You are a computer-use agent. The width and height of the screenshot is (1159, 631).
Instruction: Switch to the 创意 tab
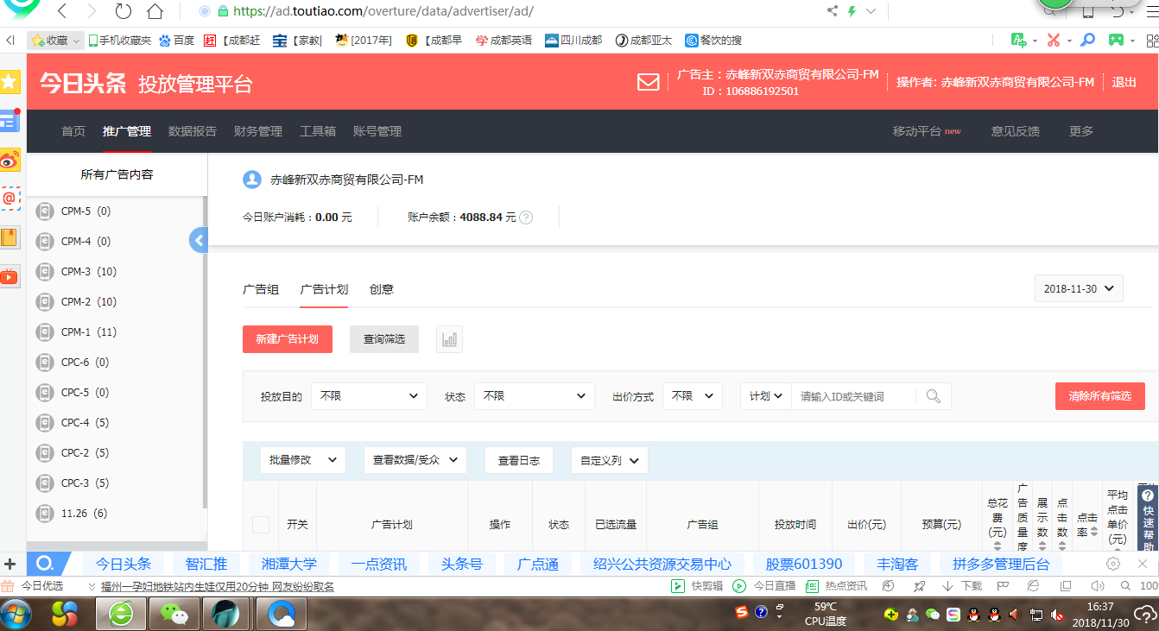tap(382, 289)
